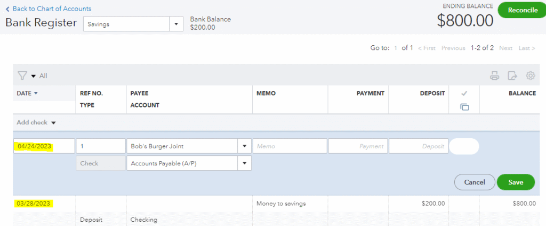Select the 03/28/2023 transaction date
This screenshot has height=226, width=546.
point(34,204)
